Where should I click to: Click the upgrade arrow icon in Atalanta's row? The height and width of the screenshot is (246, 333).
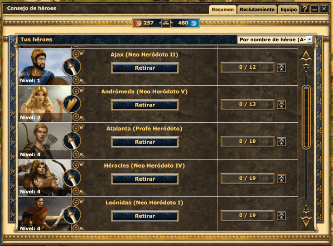tap(281, 142)
